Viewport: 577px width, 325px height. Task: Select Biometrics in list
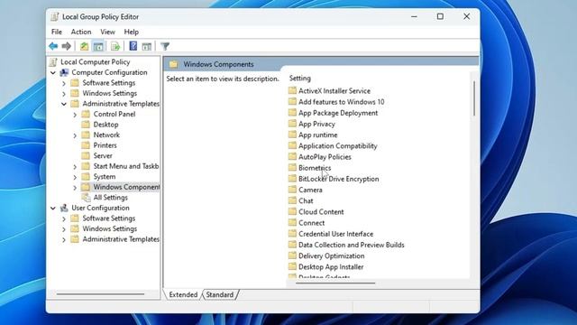315,168
